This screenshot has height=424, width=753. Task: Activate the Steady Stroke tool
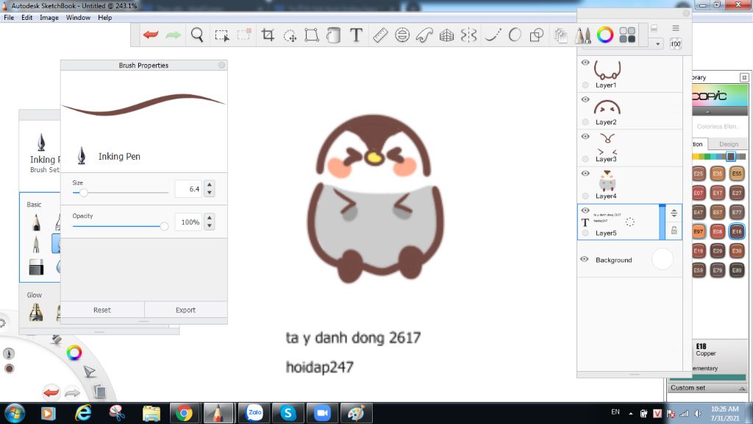coord(493,35)
